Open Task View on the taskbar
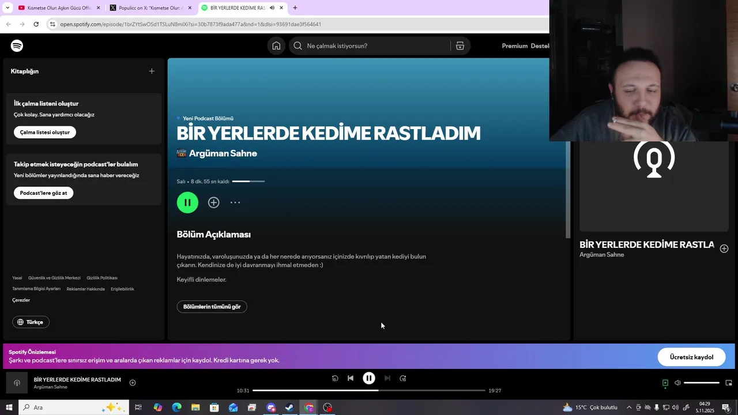 point(138,408)
